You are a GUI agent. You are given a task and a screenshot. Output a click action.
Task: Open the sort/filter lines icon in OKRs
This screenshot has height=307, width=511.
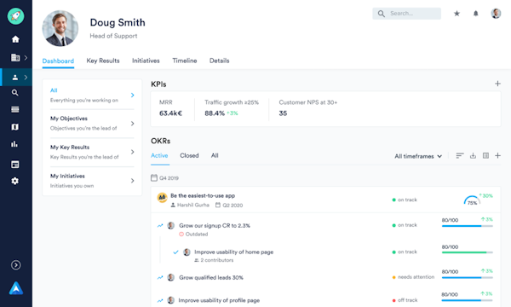coord(460,155)
